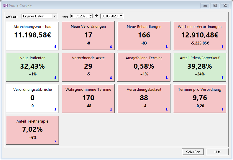This screenshot has width=233, height=160.
Task: Decrease the 'bis' end date with down arrow
Action: [121, 17]
